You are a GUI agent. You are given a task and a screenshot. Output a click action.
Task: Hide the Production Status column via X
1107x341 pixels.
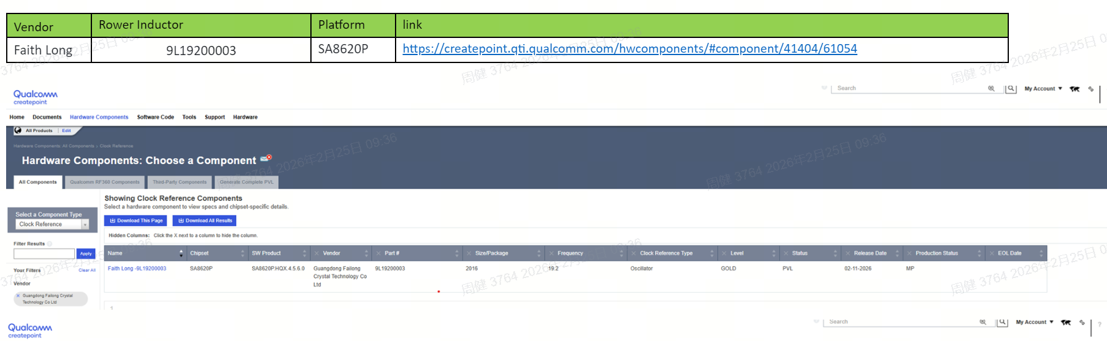(x=909, y=253)
